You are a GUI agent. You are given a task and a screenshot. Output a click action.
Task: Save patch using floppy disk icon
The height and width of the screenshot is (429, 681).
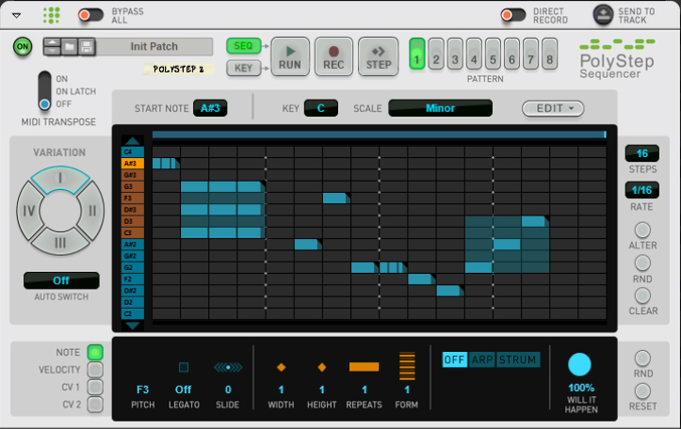pyautogui.click(x=85, y=47)
